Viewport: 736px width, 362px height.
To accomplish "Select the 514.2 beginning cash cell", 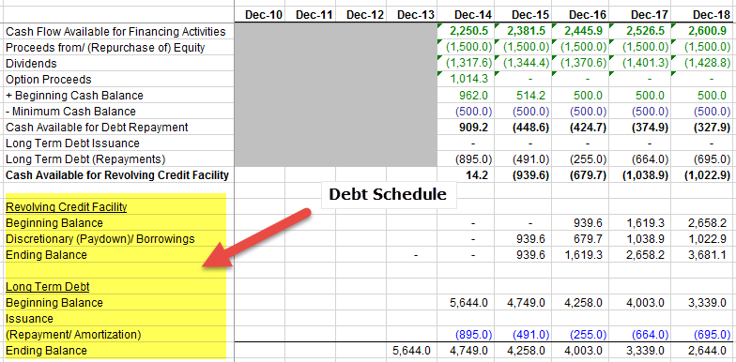I will pyautogui.click(x=531, y=96).
